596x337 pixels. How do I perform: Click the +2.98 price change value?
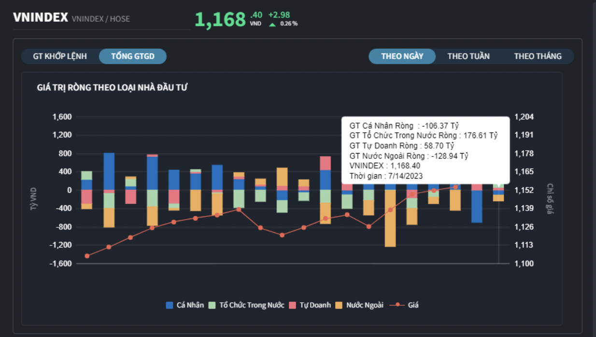(279, 15)
